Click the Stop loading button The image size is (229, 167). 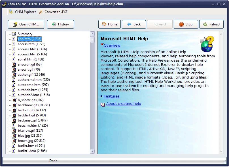pos(186,24)
